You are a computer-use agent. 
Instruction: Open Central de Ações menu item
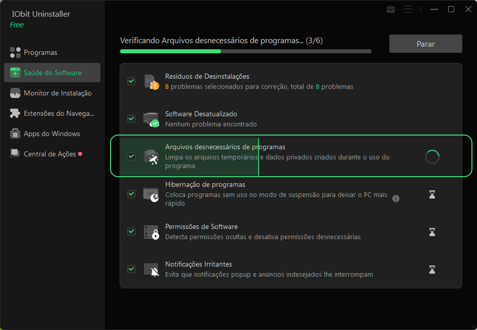(x=52, y=154)
